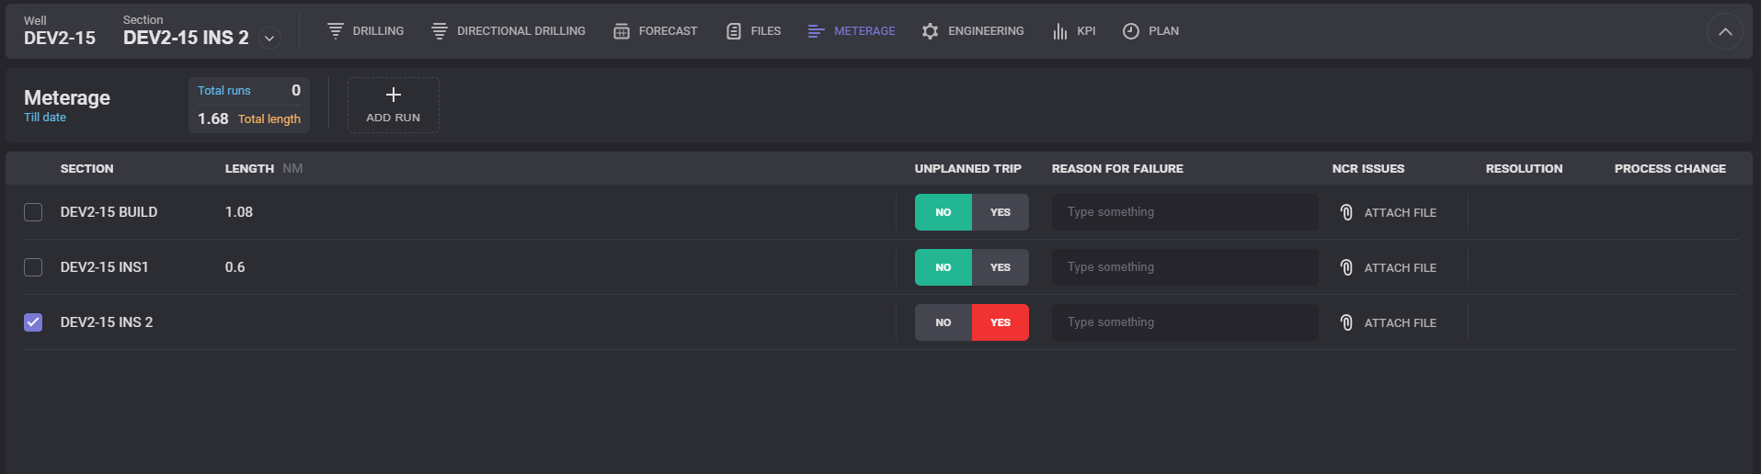Set unplanned trip YES for DEV2-15 BUILD

tap(1001, 212)
